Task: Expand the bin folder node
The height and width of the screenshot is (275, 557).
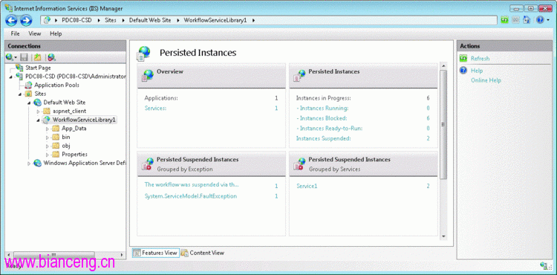Action: [48, 137]
